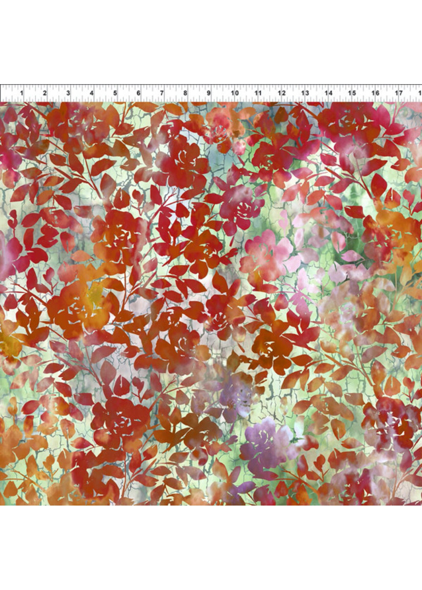Select the ruler mark labeled 15

pyautogui.click(x=352, y=93)
